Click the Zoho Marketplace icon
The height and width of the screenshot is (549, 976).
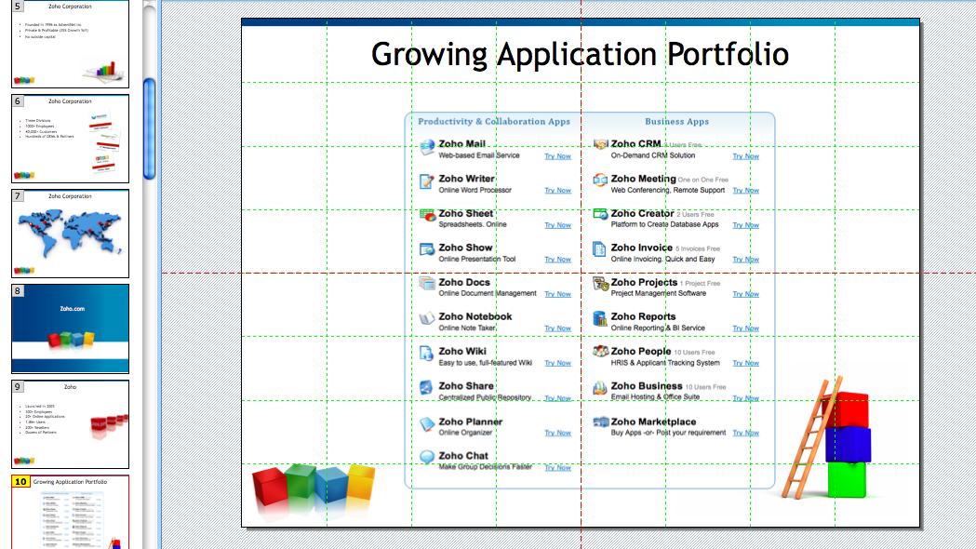601,422
